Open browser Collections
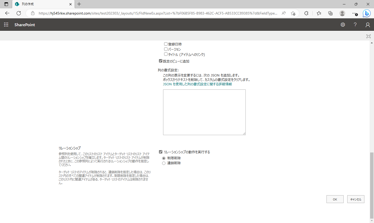This screenshot has height=223, width=374. coord(330,13)
